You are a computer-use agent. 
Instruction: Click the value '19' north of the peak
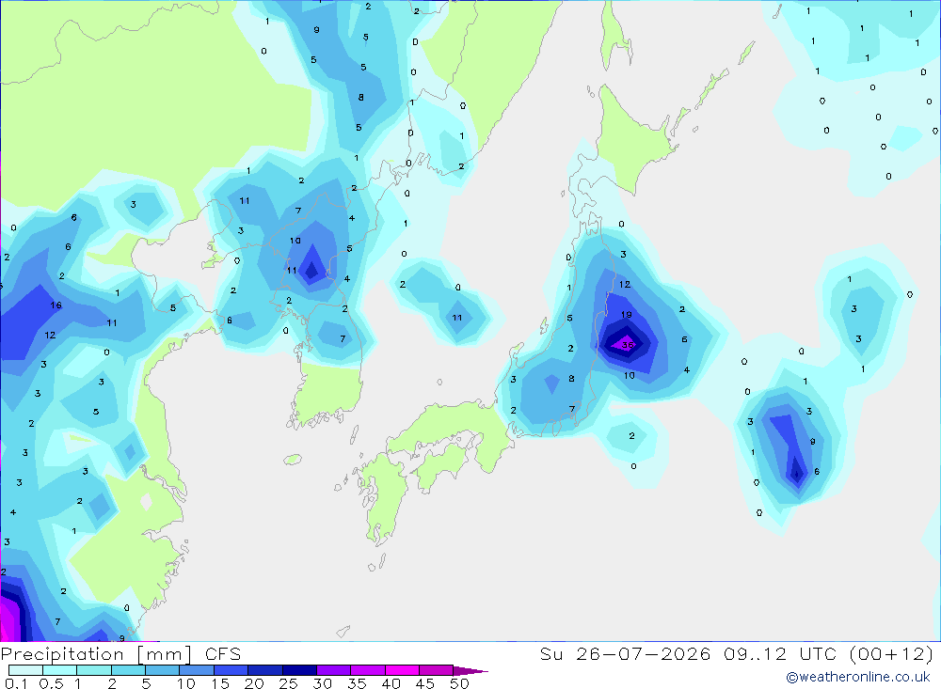[x=626, y=314]
